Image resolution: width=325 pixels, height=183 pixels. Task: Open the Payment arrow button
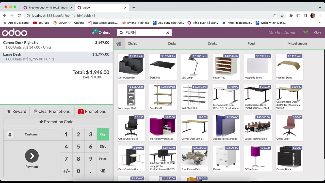32,156
